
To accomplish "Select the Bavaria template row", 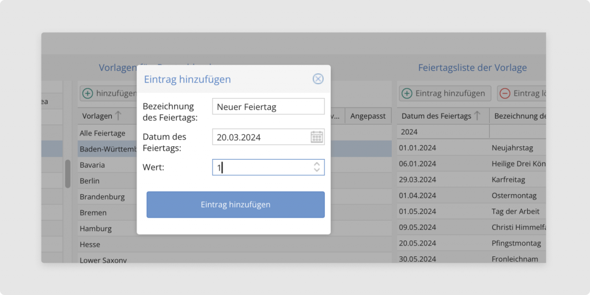I will pos(93,165).
